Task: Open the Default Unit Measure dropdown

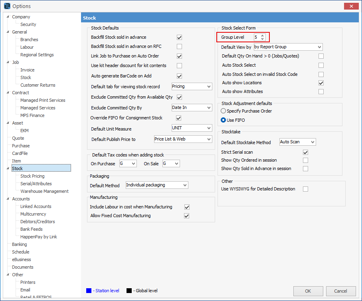Action: pos(192,128)
